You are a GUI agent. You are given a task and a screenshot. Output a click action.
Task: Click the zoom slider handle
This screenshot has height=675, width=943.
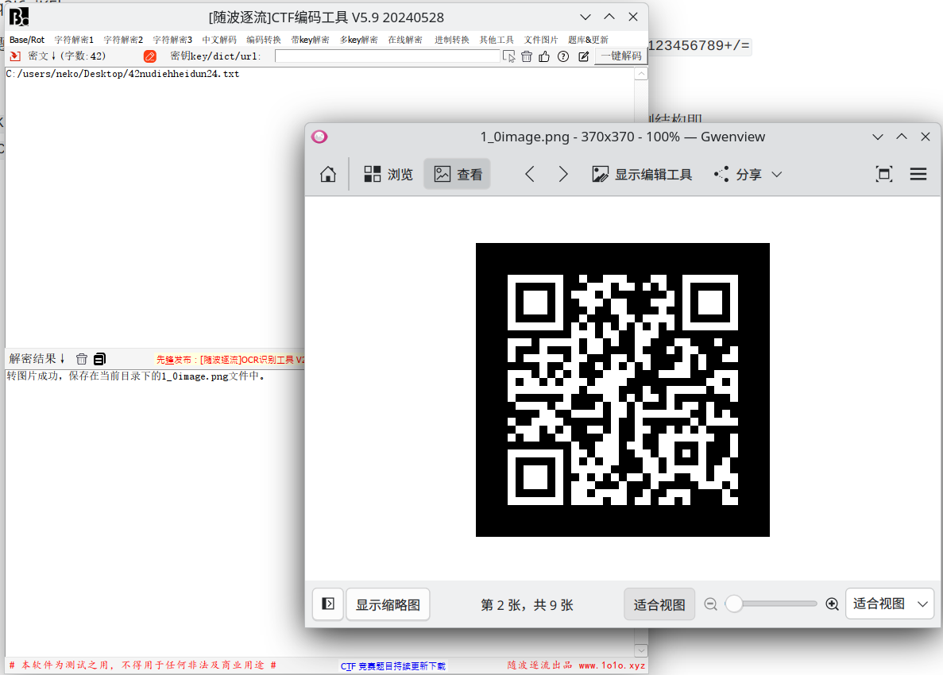point(734,604)
